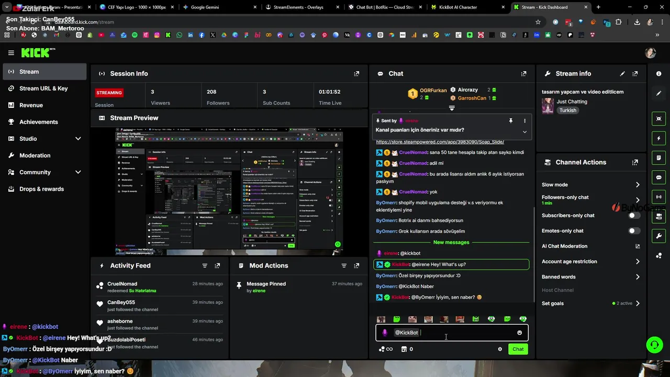
Task: Select CruelNomad redeemed entry in Activity Feed
Action: point(159,287)
